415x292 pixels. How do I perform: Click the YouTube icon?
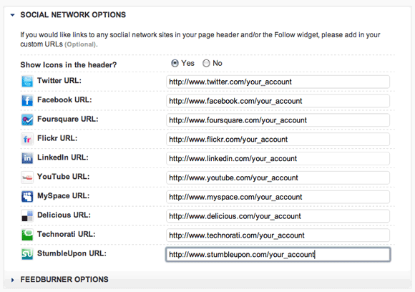(27, 177)
